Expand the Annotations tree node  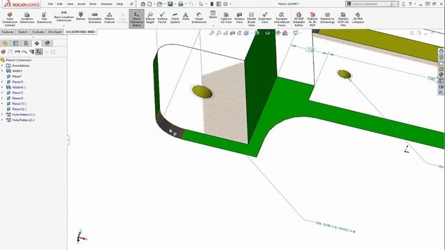tap(2, 65)
